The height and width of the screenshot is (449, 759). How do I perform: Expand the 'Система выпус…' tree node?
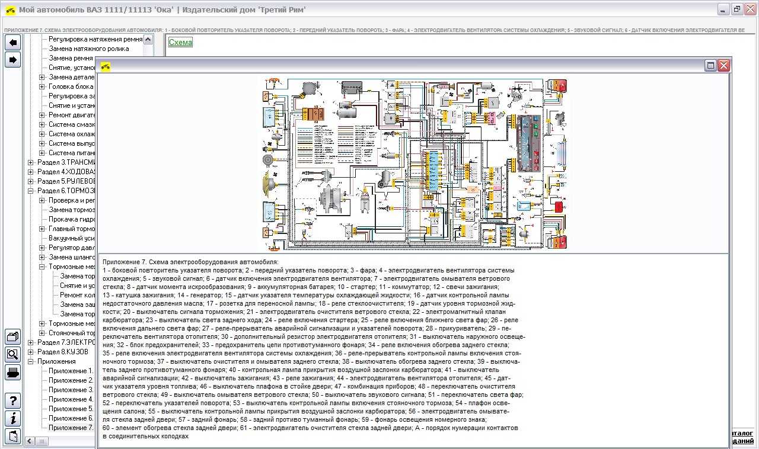pyautogui.click(x=42, y=143)
